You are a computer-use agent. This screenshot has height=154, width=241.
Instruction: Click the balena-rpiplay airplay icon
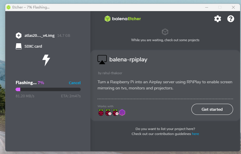102,60
